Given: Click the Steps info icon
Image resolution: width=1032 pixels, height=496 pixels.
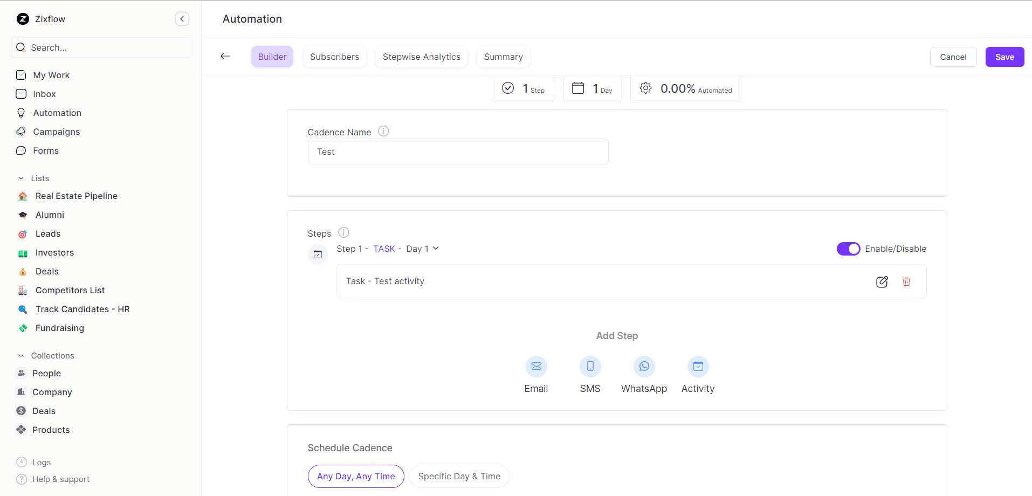Looking at the screenshot, I should point(343,232).
